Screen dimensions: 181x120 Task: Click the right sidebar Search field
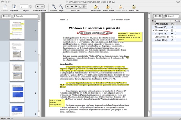point(172,16)
